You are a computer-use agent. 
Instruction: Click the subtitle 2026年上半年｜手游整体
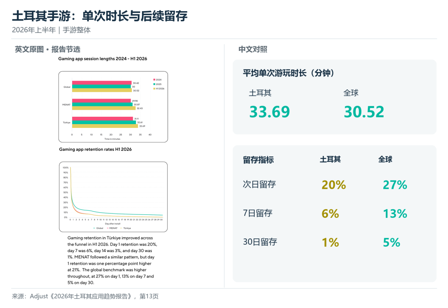point(51,30)
